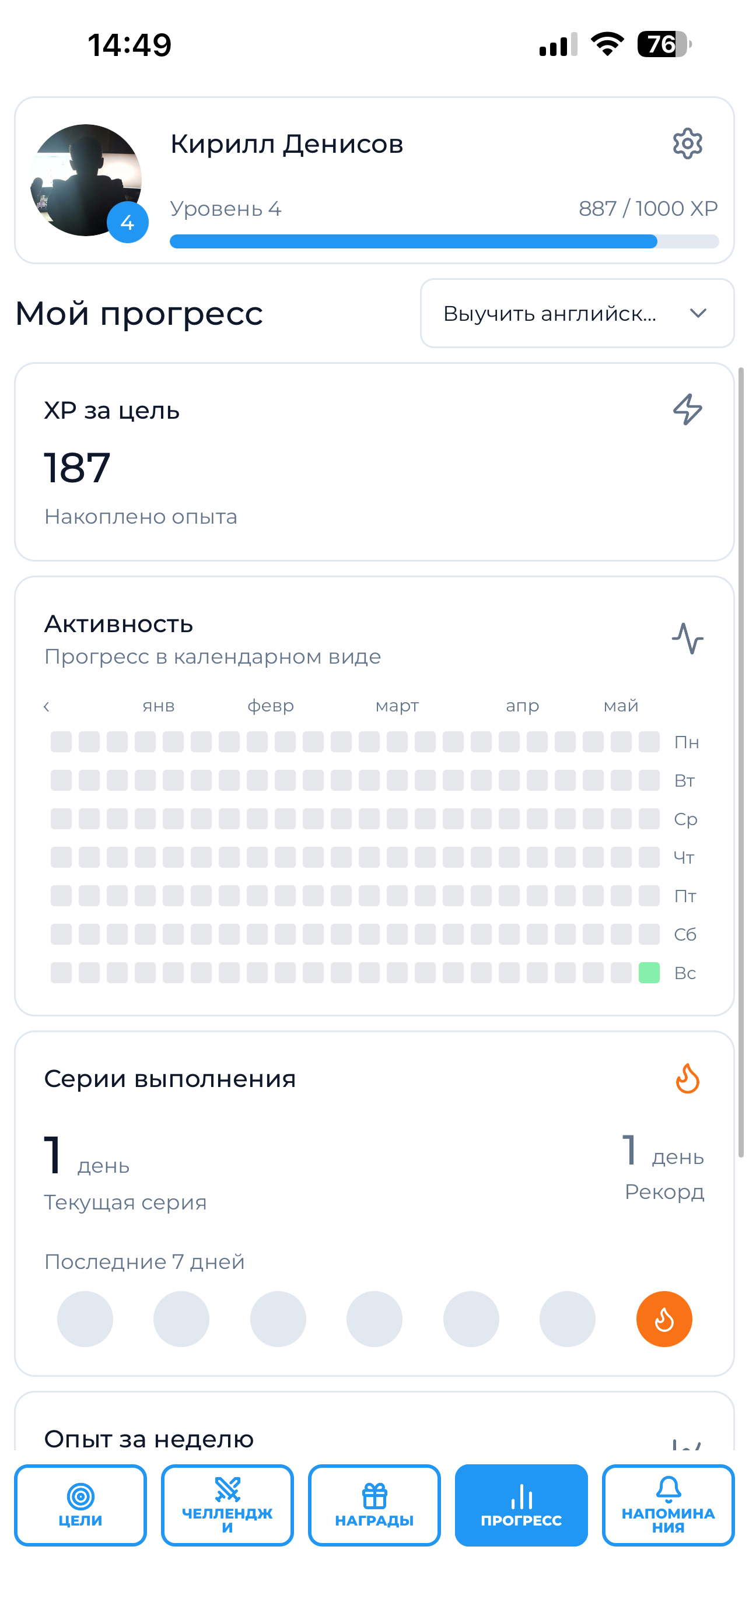Go to previous months with left chevron
This screenshot has width=749, height=1620.
pos(47,706)
